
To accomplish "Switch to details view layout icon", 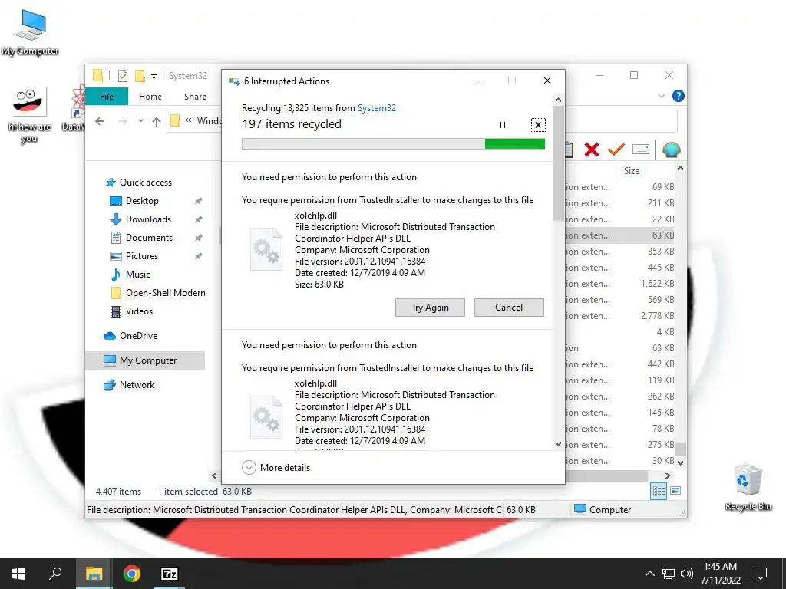I will [x=659, y=491].
